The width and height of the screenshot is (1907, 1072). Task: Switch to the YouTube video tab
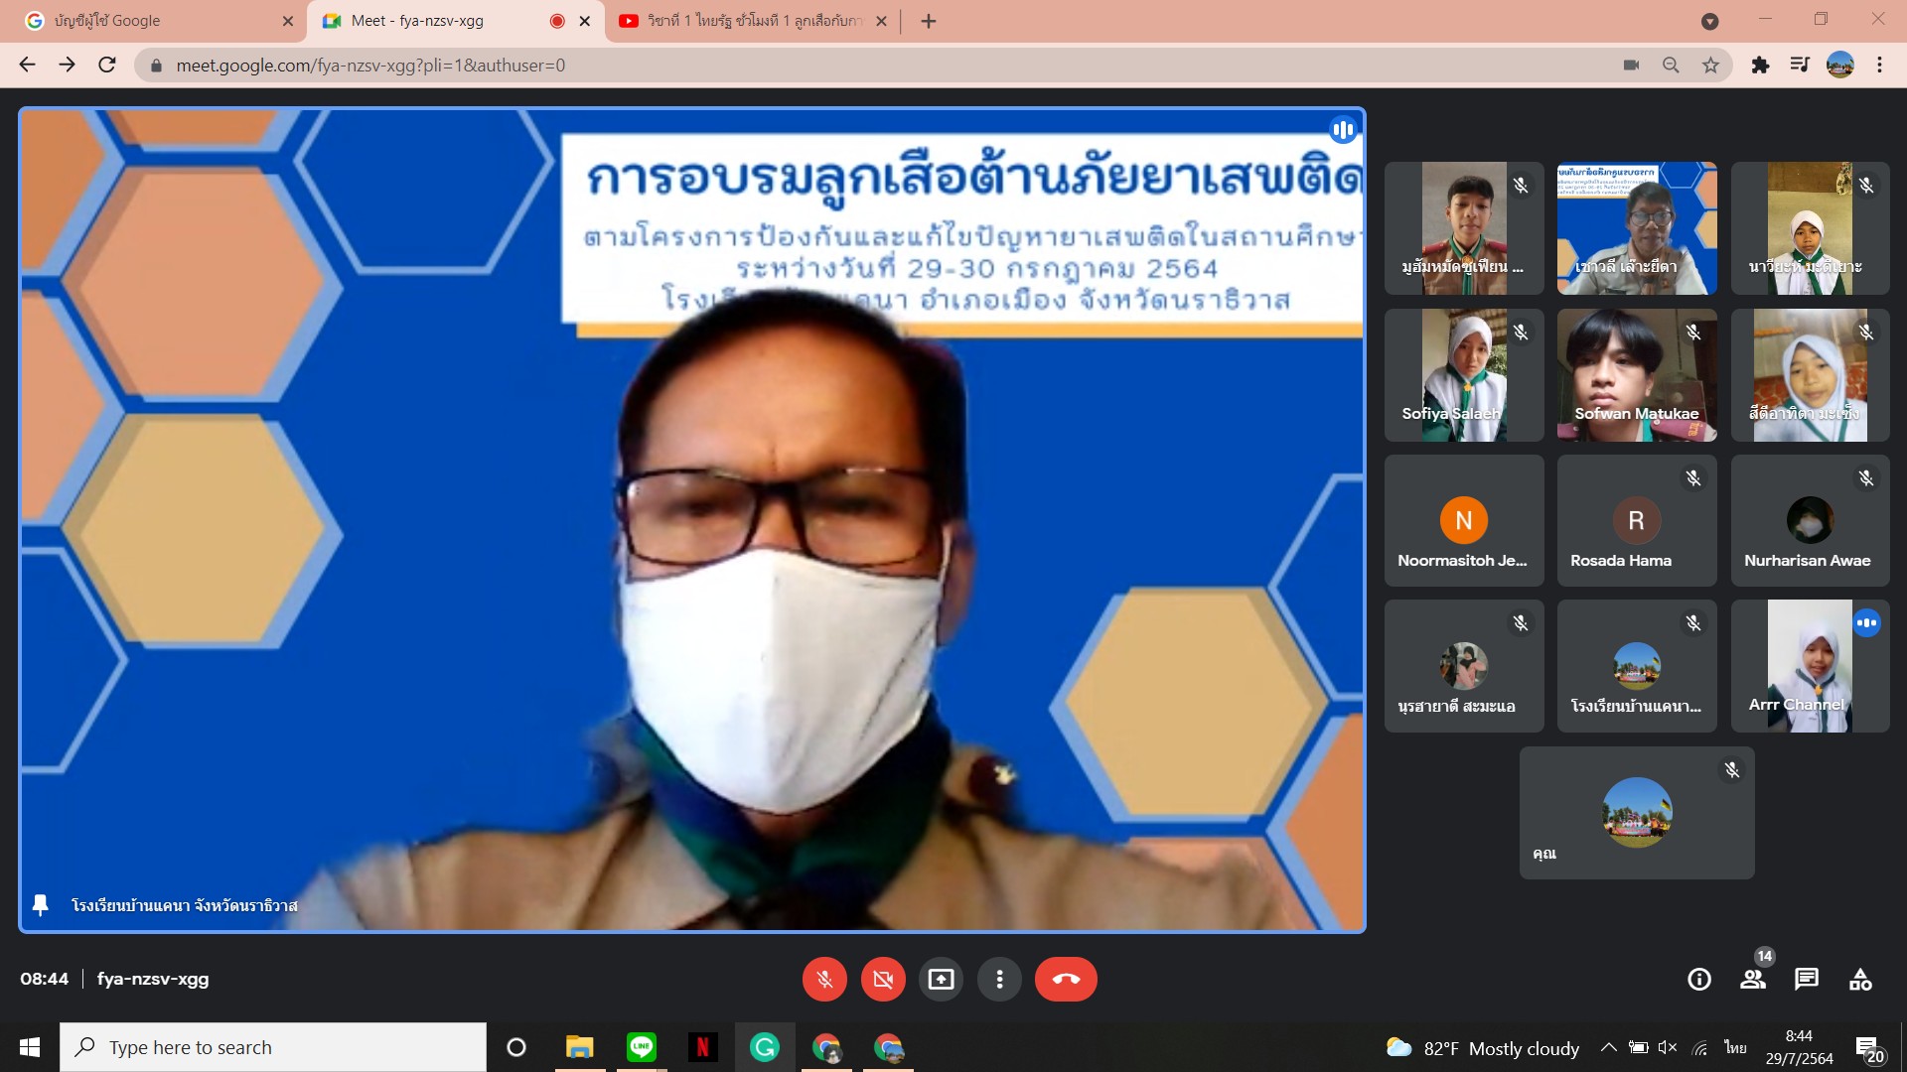(x=752, y=21)
